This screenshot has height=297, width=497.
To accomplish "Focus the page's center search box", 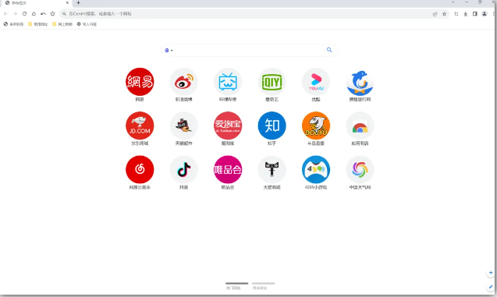I will pos(249,51).
